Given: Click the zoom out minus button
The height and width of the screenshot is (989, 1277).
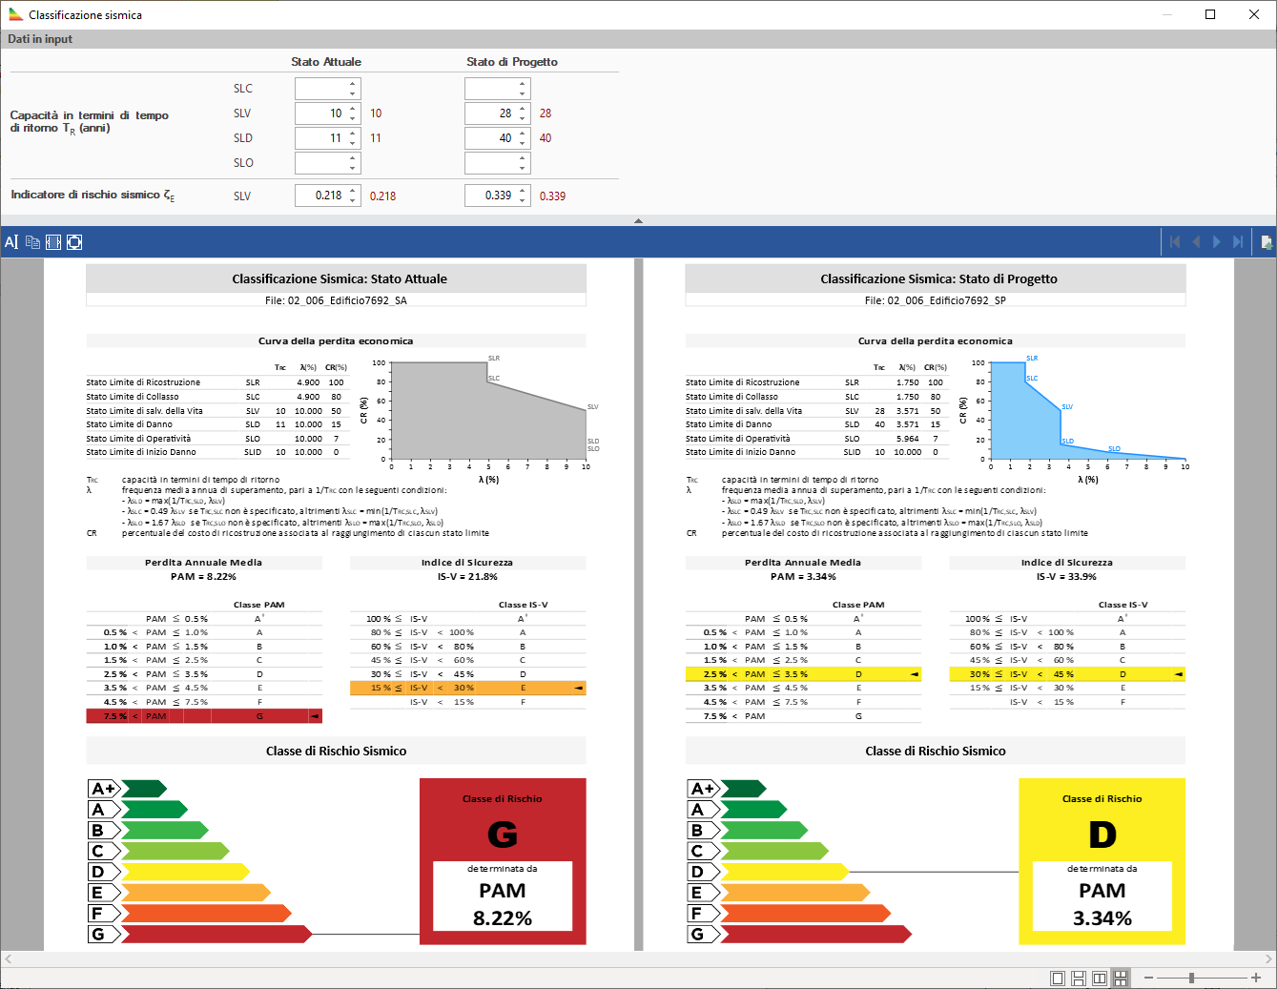Looking at the screenshot, I should pos(1148,979).
